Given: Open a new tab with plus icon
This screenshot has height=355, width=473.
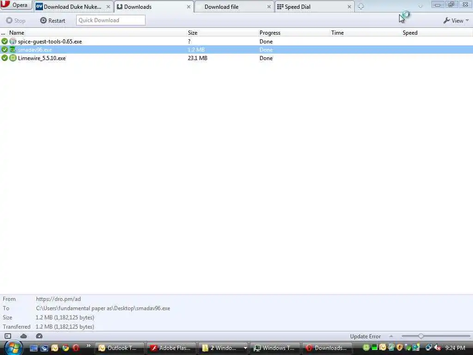Looking at the screenshot, I should point(361,6).
